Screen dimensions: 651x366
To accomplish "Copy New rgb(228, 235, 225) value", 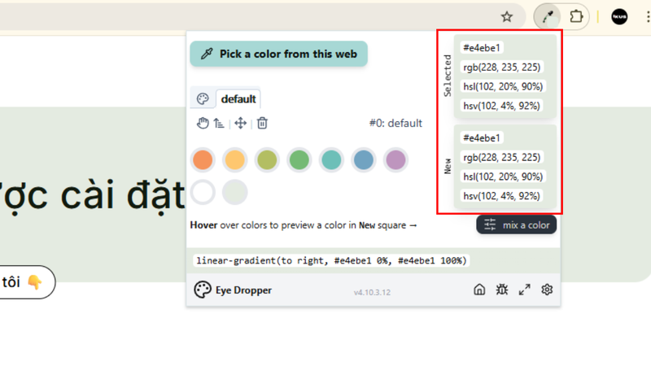I will pyautogui.click(x=502, y=157).
